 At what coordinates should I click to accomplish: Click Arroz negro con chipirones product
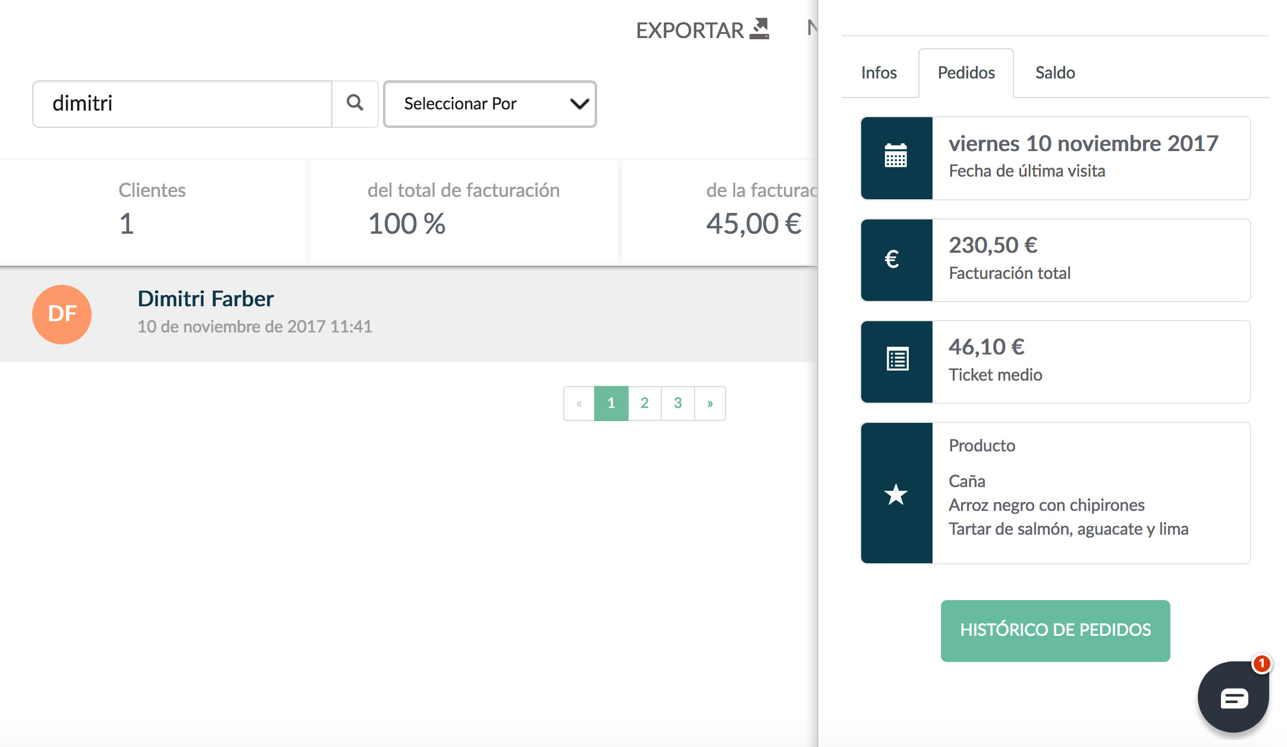coord(1047,505)
